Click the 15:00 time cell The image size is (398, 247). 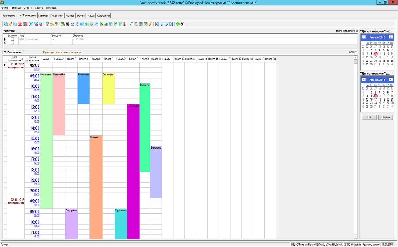pyautogui.click(x=32, y=139)
